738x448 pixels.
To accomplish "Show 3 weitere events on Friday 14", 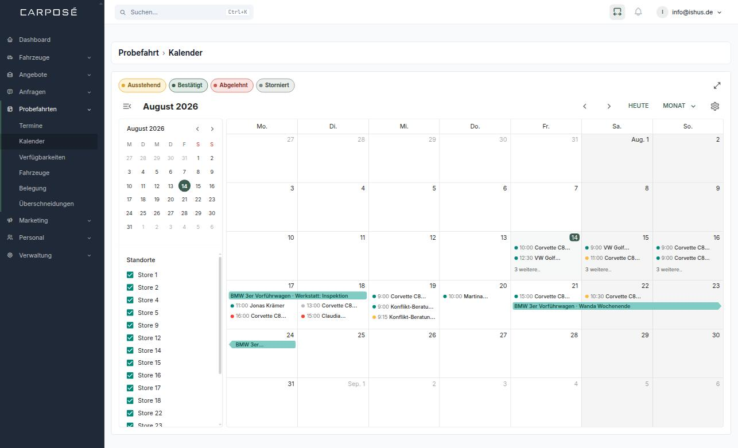I will tap(527, 270).
